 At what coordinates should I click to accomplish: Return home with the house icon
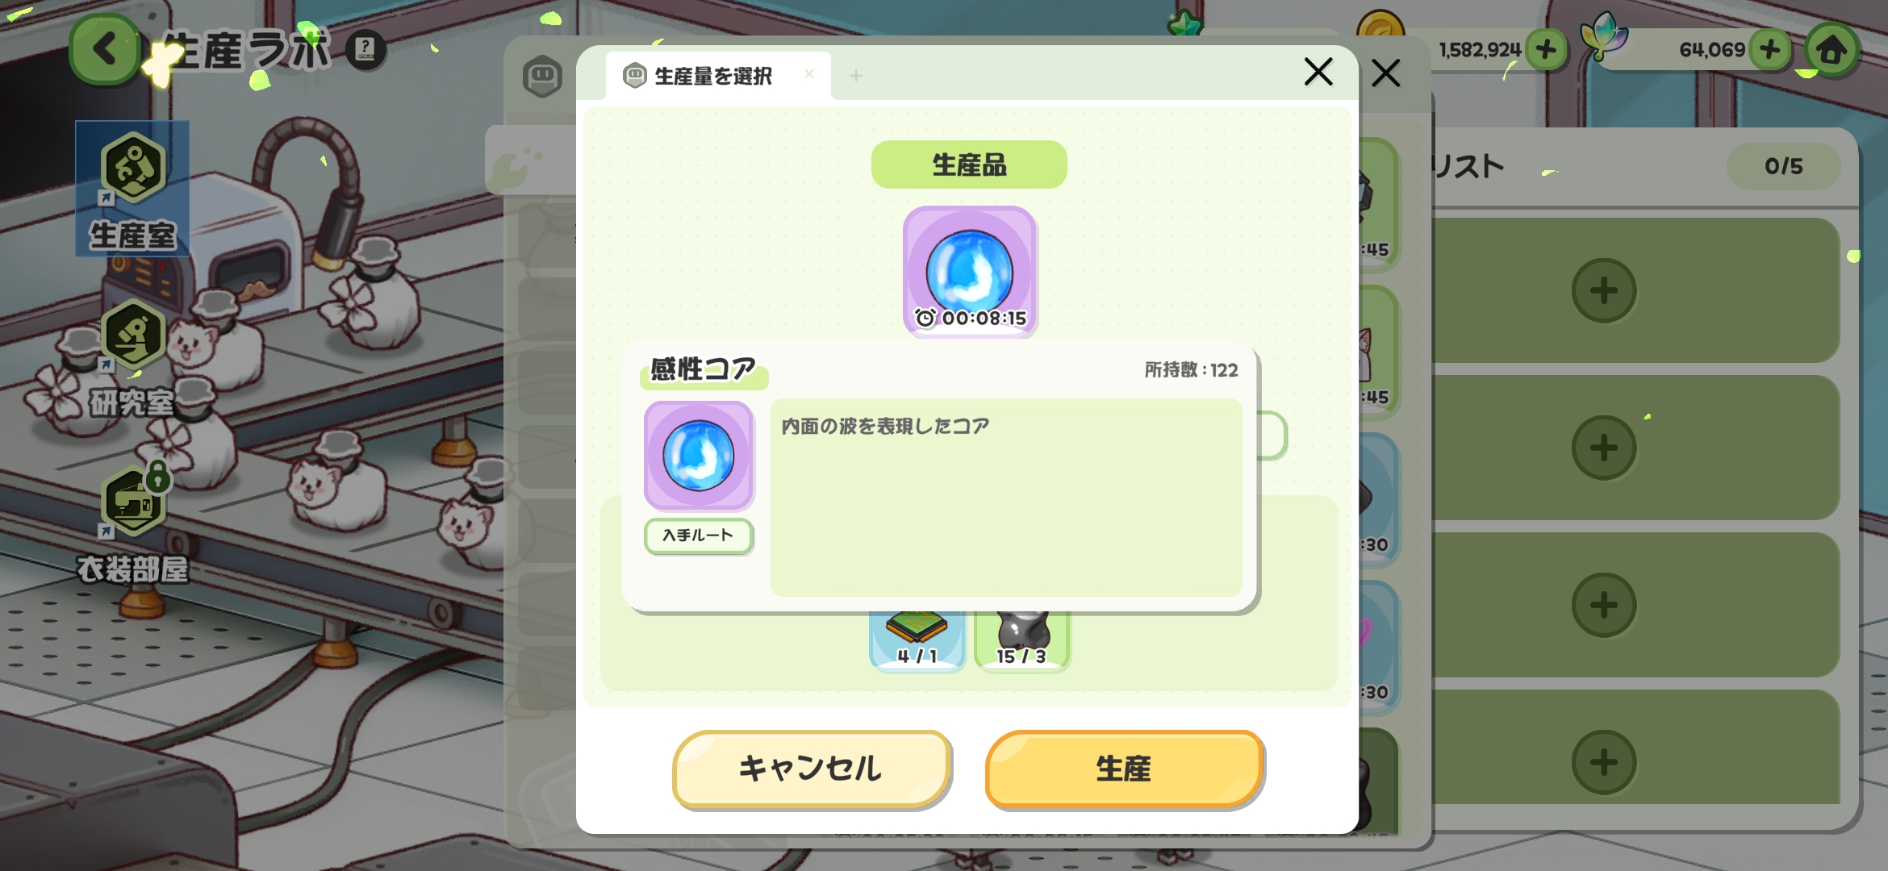pos(1832,50)
